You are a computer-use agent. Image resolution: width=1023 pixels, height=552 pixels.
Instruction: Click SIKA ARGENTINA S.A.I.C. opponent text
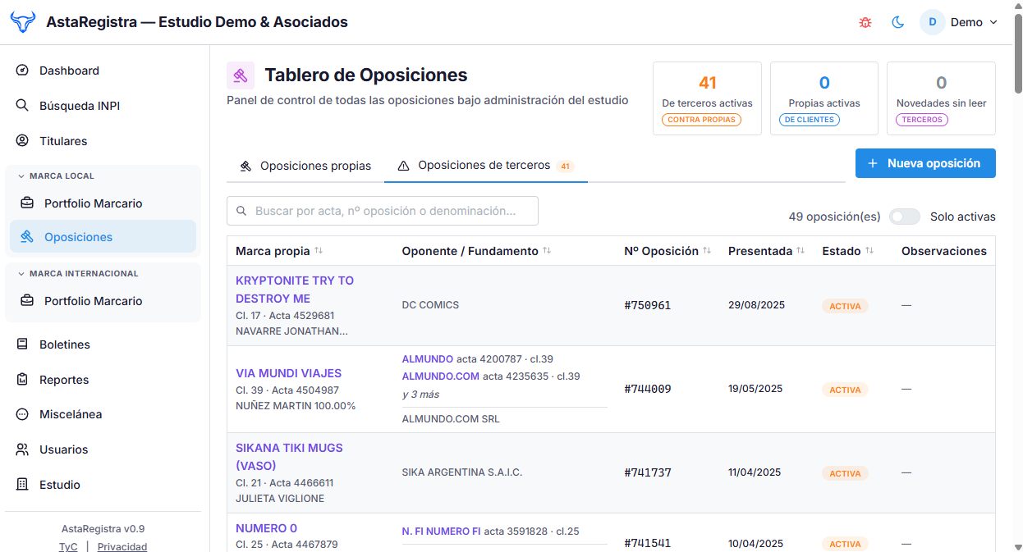(461, 472)
